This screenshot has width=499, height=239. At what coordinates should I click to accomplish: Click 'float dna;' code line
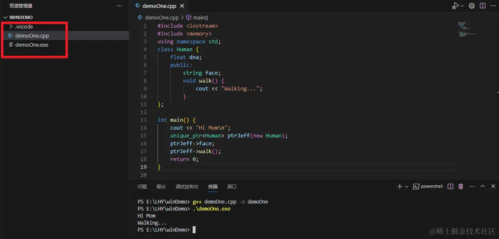186,57
